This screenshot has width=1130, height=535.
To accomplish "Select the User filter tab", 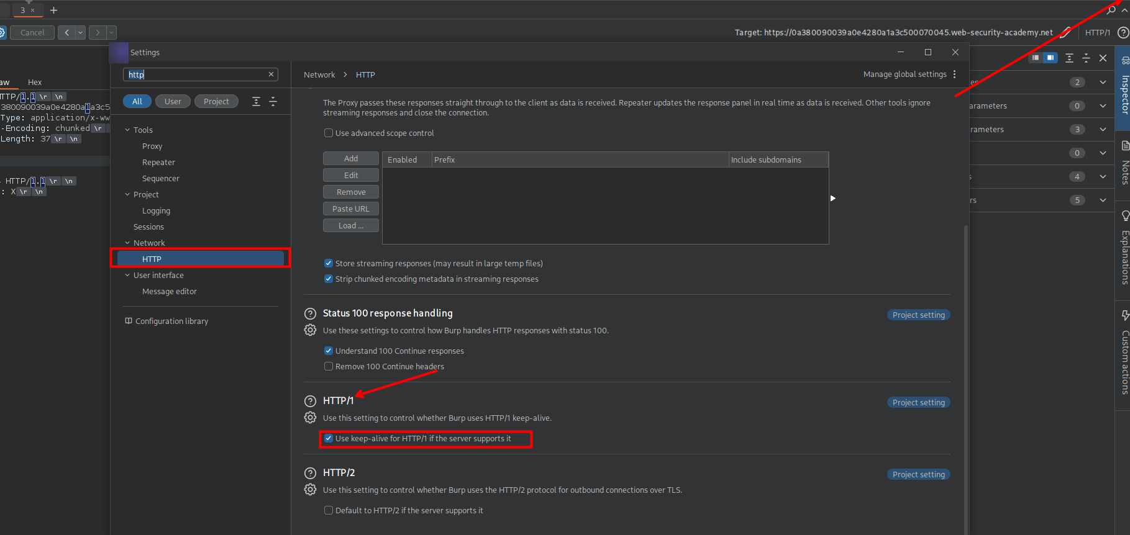I will click(173, 102).
